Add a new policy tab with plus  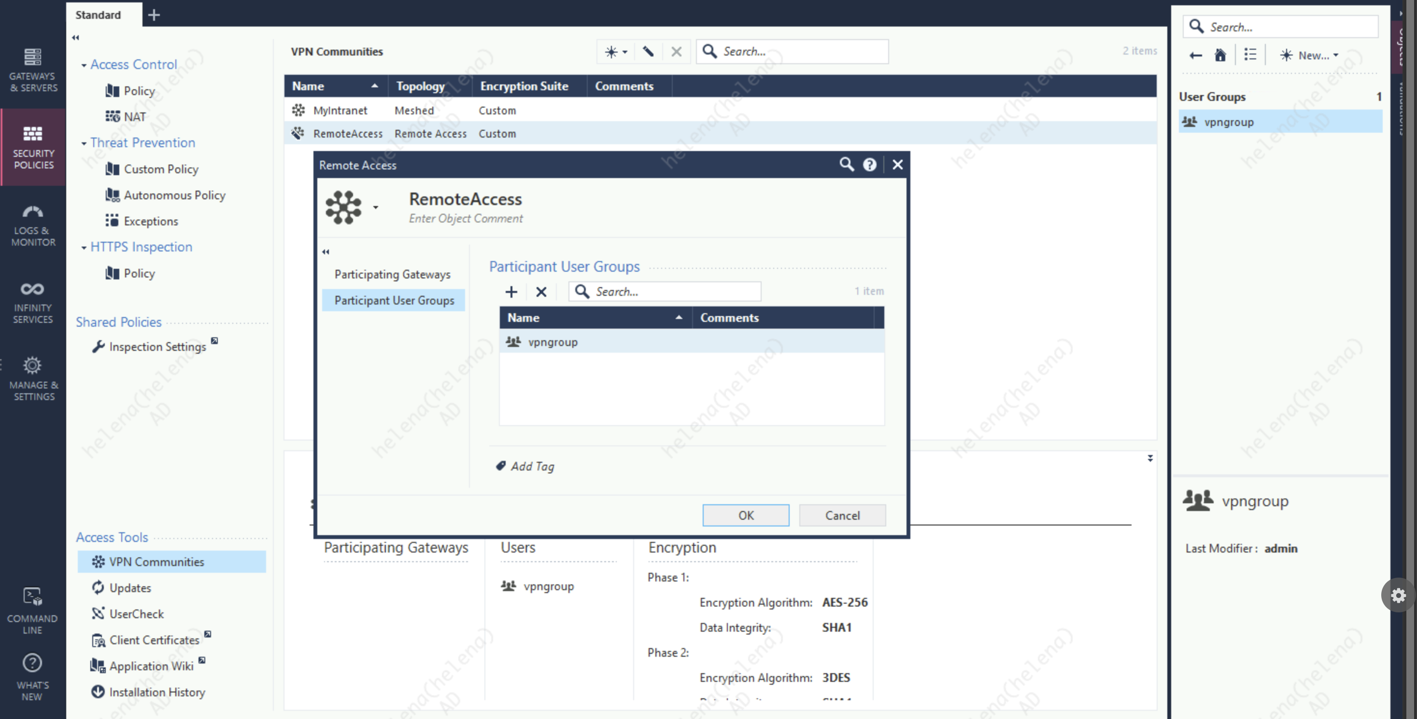tap(154, 15)
